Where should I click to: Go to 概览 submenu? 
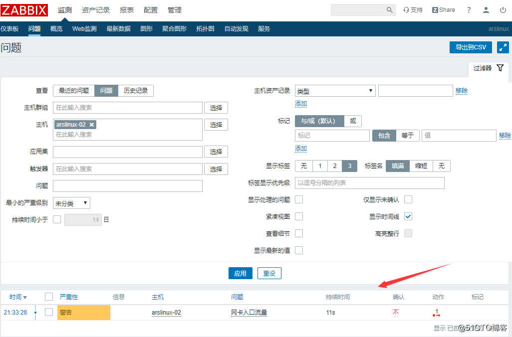56,29
